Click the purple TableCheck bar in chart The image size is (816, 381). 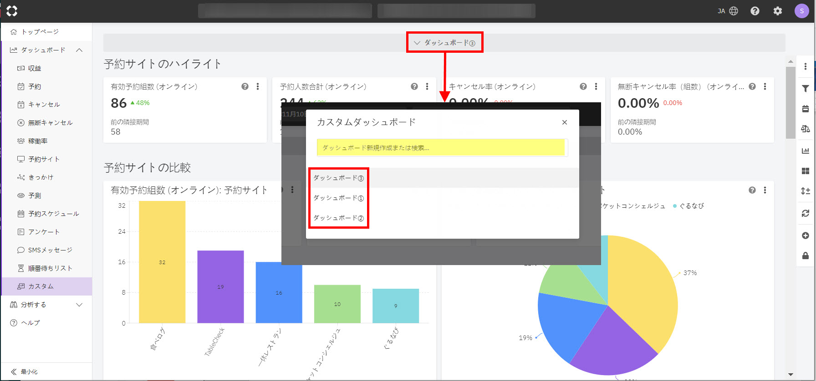[220, 286]
